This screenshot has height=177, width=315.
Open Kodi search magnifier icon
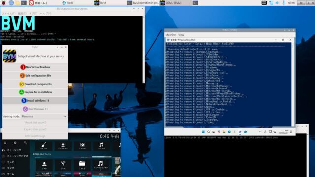click(x=25, y=143)
